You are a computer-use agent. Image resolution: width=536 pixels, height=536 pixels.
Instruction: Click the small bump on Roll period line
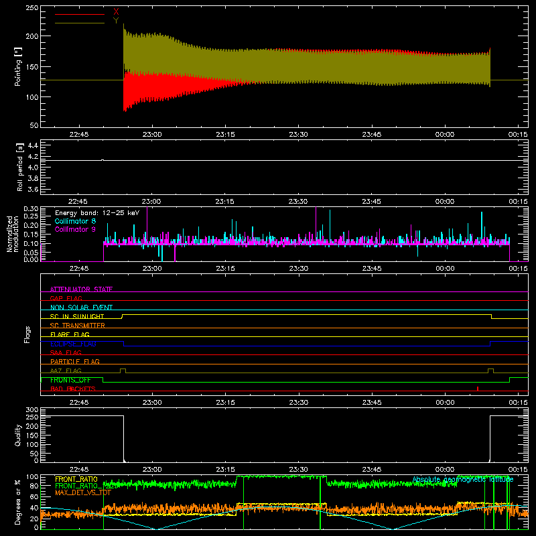point(103,159)
